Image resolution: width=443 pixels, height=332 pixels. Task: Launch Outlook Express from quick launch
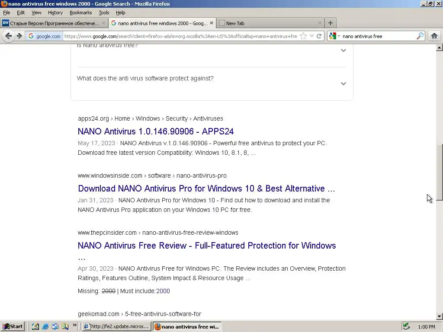point(55,326)
